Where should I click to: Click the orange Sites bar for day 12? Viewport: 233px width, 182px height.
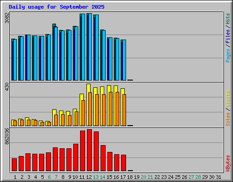[90, 109]
